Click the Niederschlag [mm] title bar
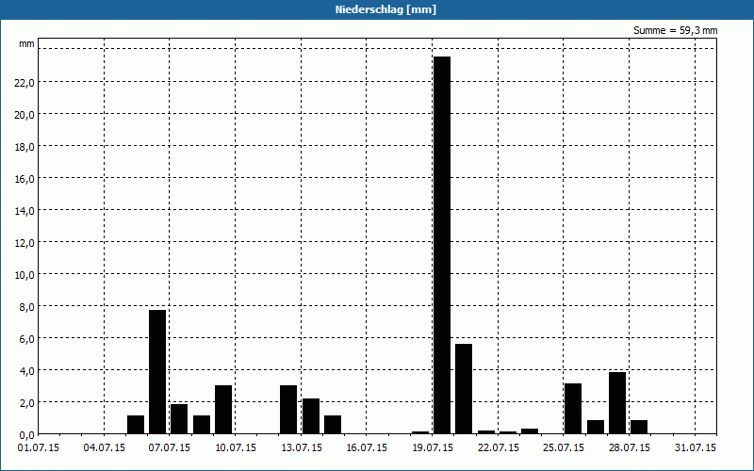Screen dimensions: 754x471 tap(377, 9)
